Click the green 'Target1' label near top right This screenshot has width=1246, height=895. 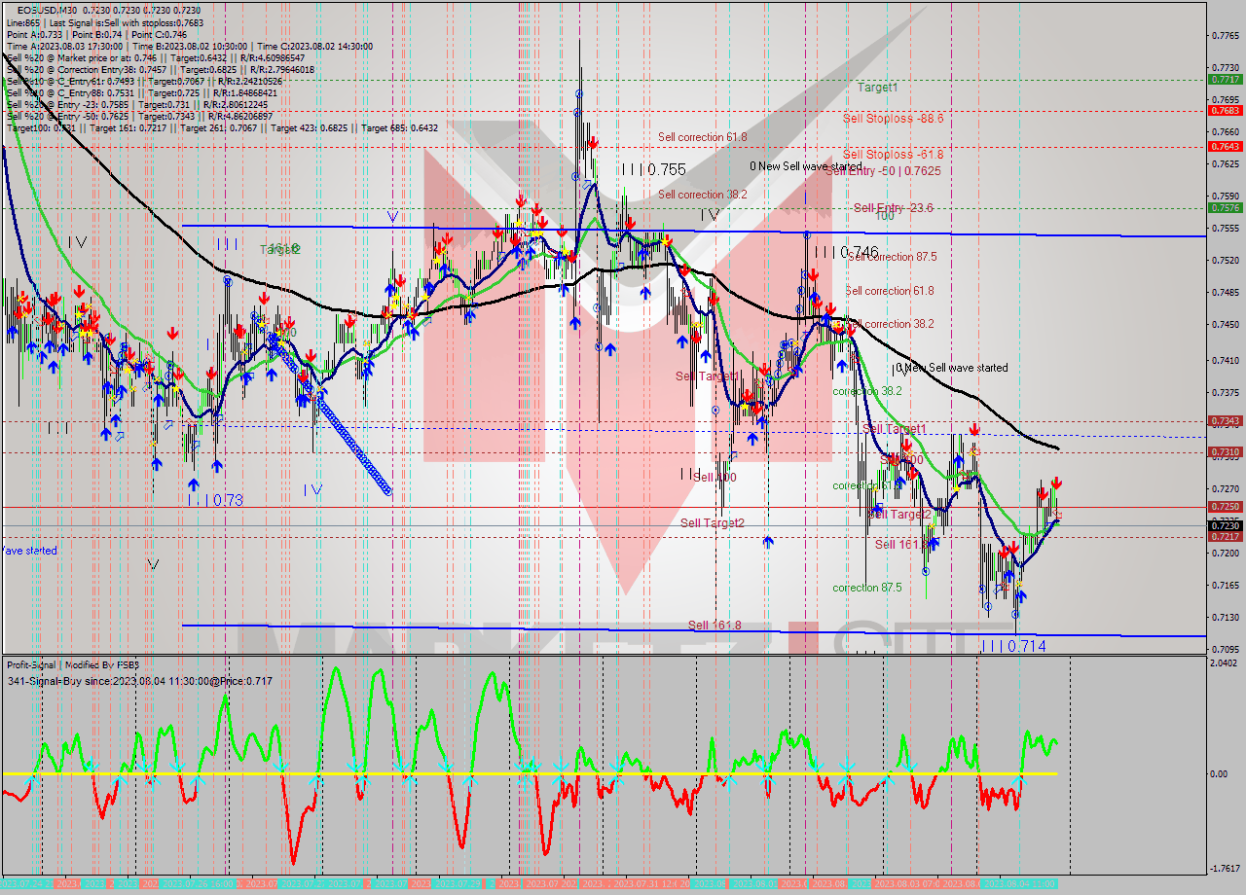(877, 87)
